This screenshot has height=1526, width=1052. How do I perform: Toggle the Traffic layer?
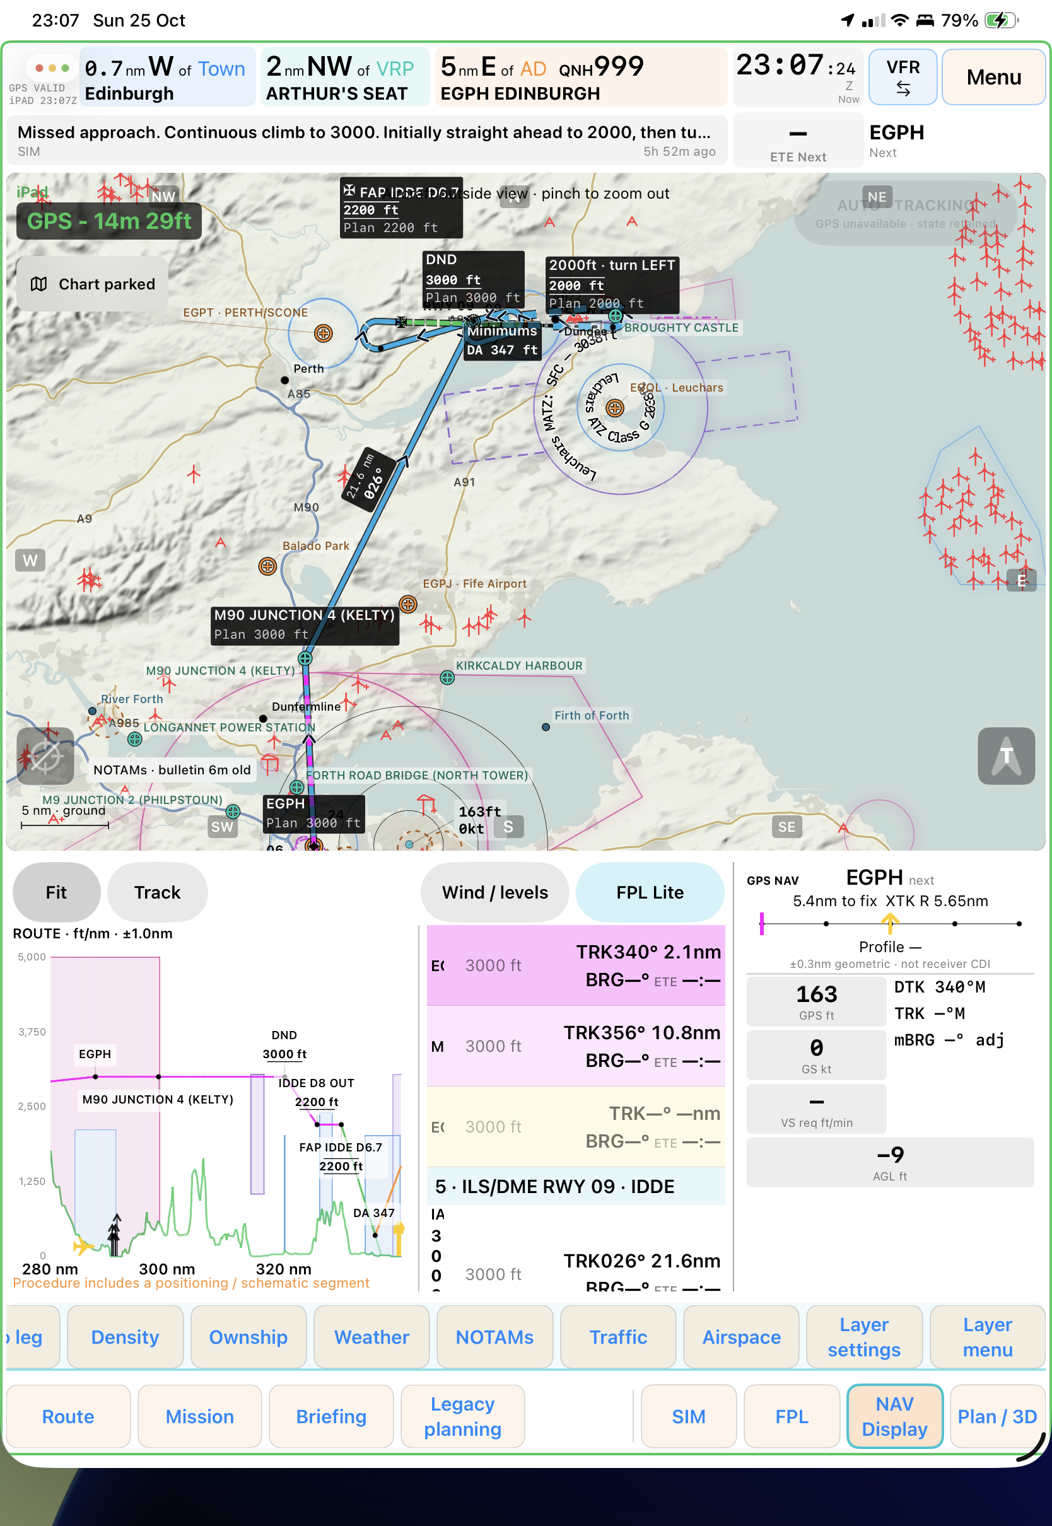[617, 1337]
